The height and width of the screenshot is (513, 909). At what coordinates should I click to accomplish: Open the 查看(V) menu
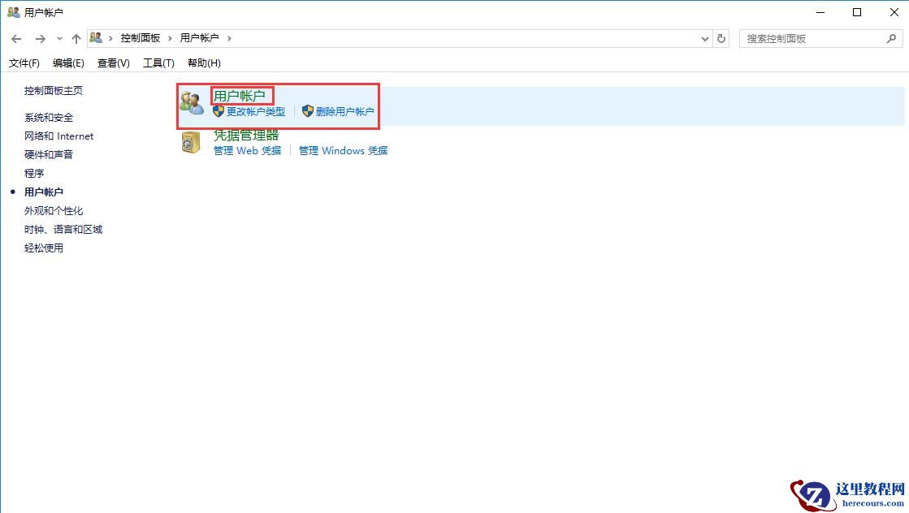(x=113, y=63)
